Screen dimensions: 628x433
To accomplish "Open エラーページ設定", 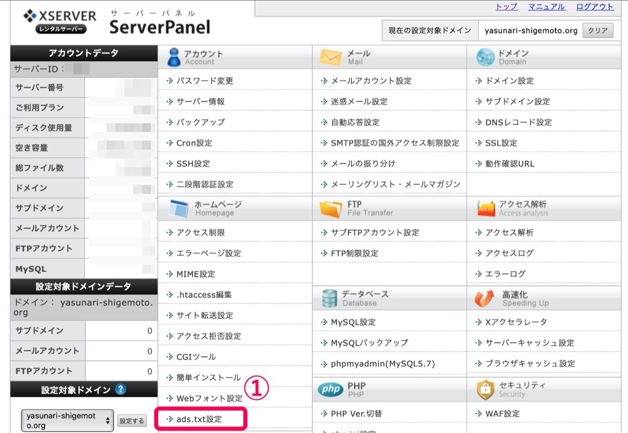I will pyautogui.click(x=209, y=253).
